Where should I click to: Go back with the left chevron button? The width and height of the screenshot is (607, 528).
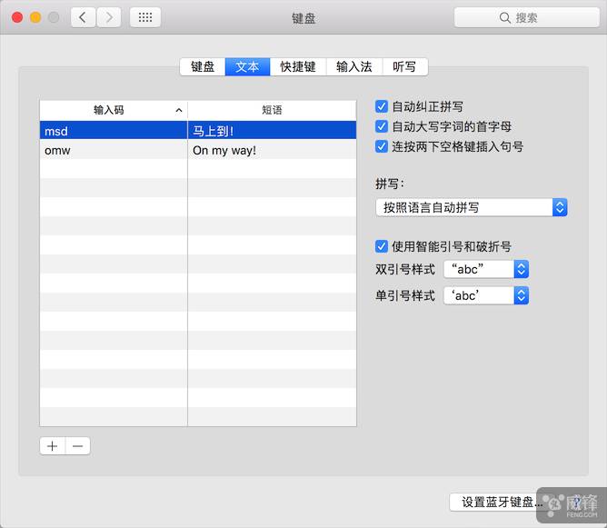pyautogui.click(x=83, y=17)
